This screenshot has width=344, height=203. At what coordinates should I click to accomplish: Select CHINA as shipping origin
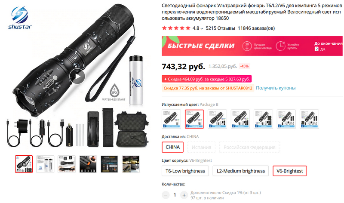click(x=173, y=147)
